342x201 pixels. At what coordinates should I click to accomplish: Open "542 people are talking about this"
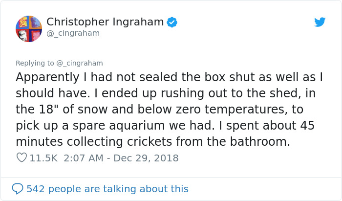pos(107,189)
